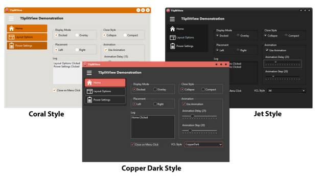Open Home item in Jet window
The height and width of the screenshot is (187, 323).
[x=188, y=29]
